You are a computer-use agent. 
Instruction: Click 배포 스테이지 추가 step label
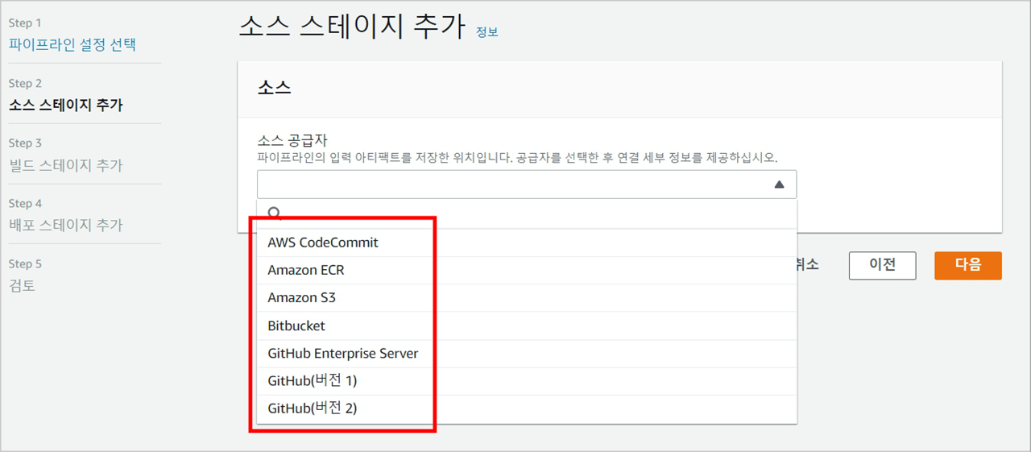point(66,225)
